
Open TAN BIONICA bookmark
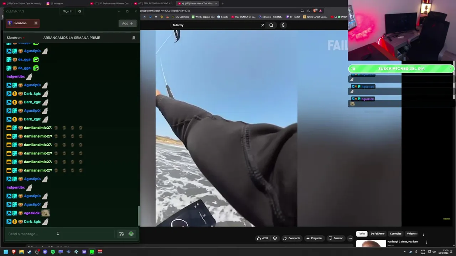click(243, 17)
